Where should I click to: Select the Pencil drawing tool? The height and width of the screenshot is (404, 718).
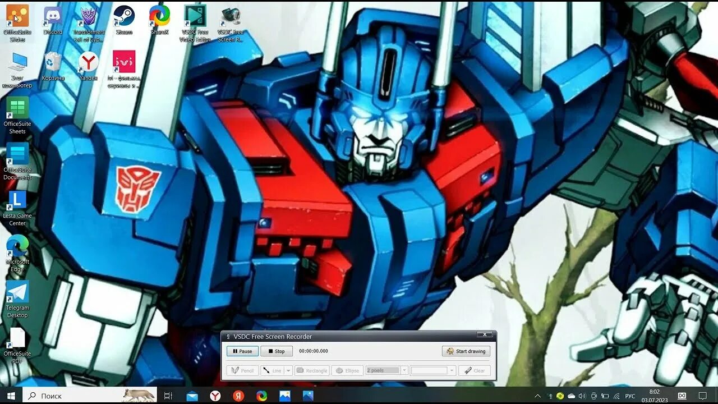click(243, 370)
